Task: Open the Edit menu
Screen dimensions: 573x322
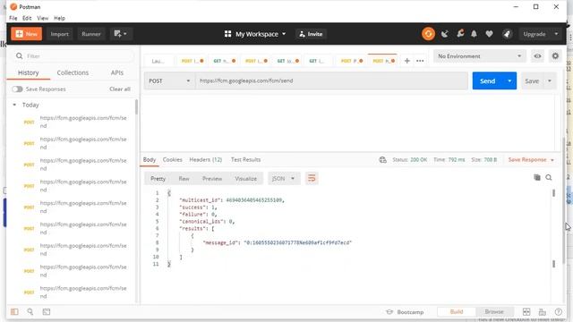Action: click(27, 18)
